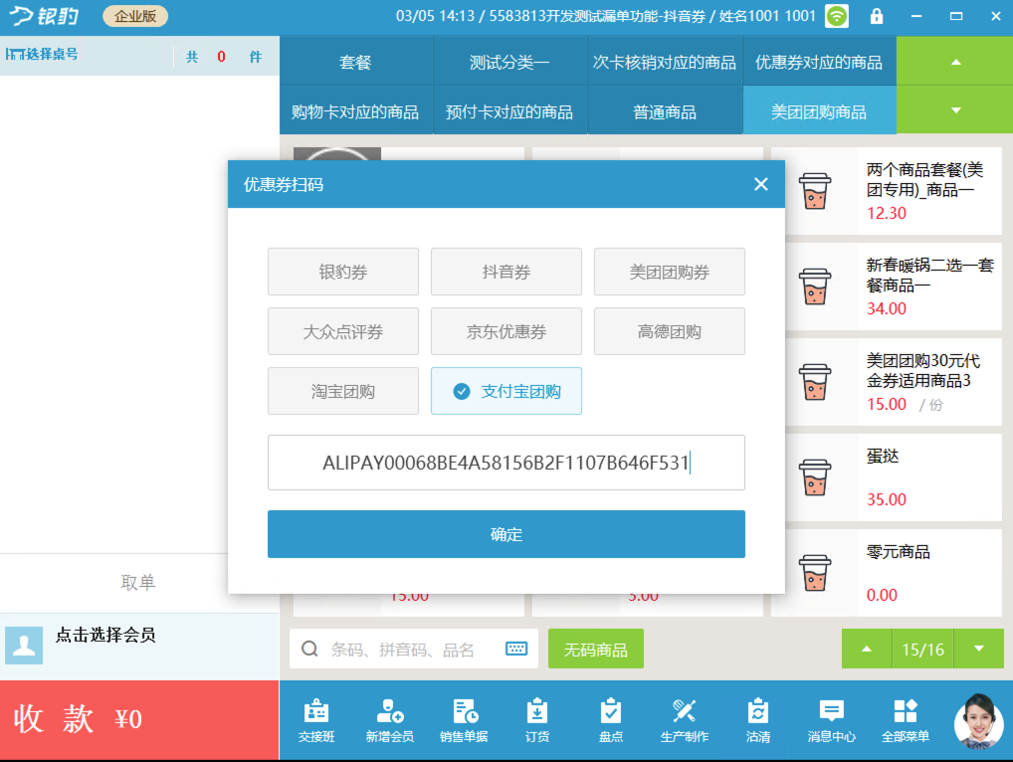Open the 交接班 shift handover tool
This screenshot has width=1013, height=762.
click(316, 718)
